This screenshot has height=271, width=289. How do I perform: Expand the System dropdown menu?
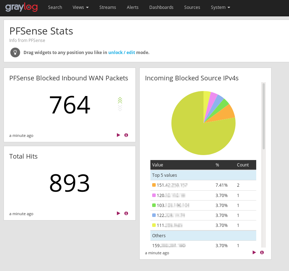(x=220, y=7)
